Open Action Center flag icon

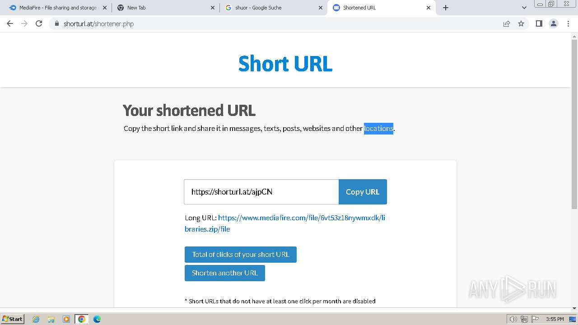click(535, 319)
